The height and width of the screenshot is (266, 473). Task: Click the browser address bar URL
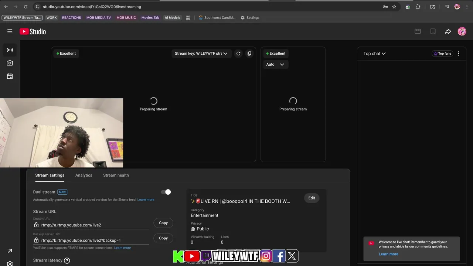pos(92,7)
